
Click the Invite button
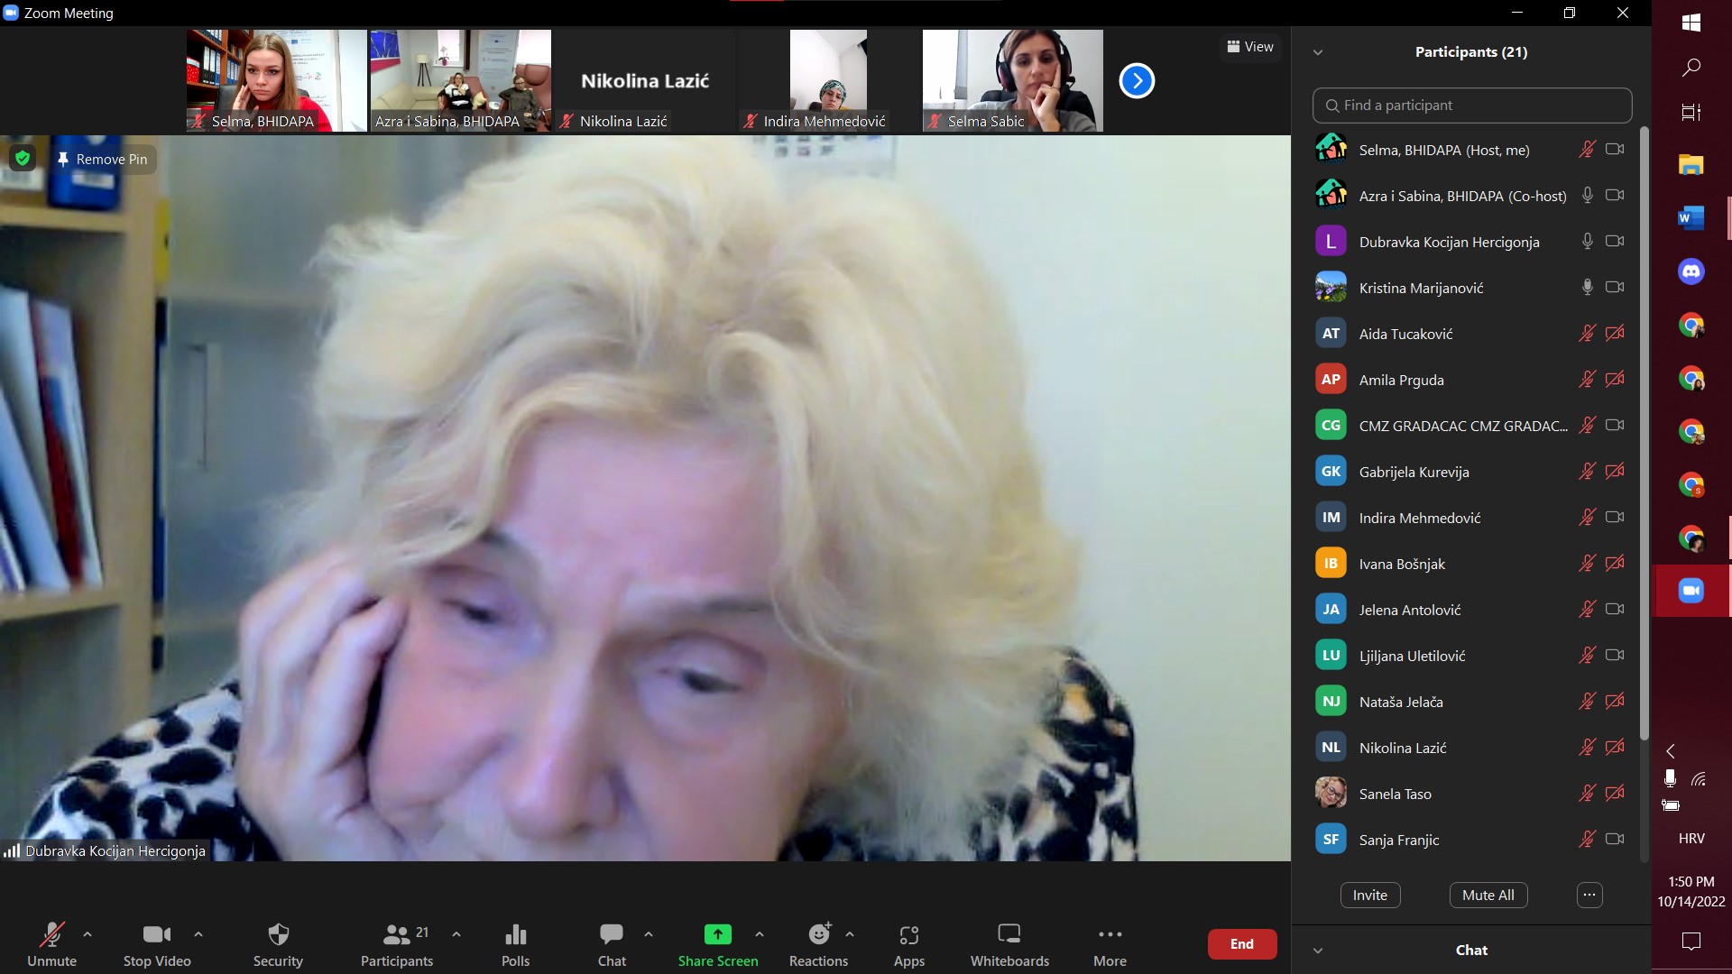pyautogui.click(x=1369, y=895)
